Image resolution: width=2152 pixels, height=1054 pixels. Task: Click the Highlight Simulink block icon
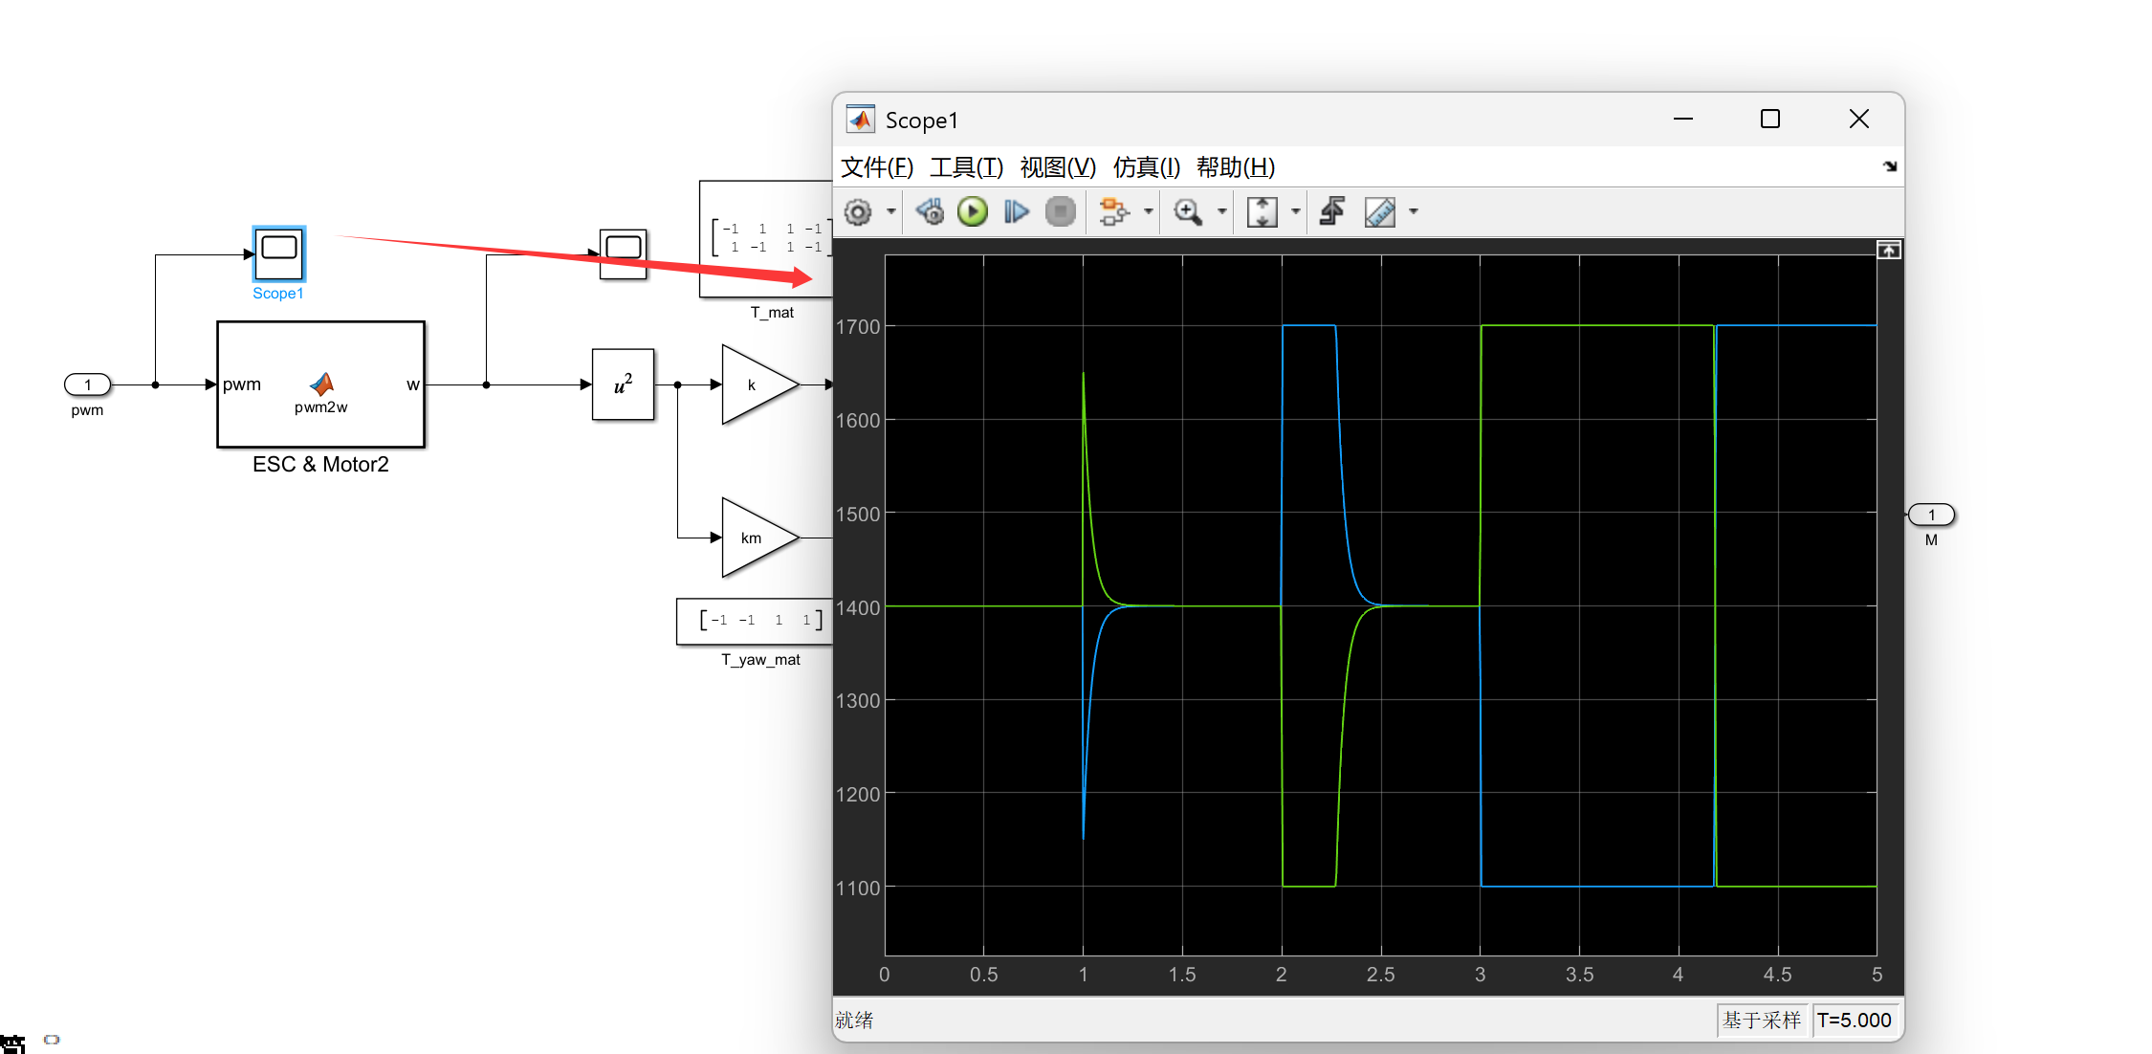(x=1112, y=212)
